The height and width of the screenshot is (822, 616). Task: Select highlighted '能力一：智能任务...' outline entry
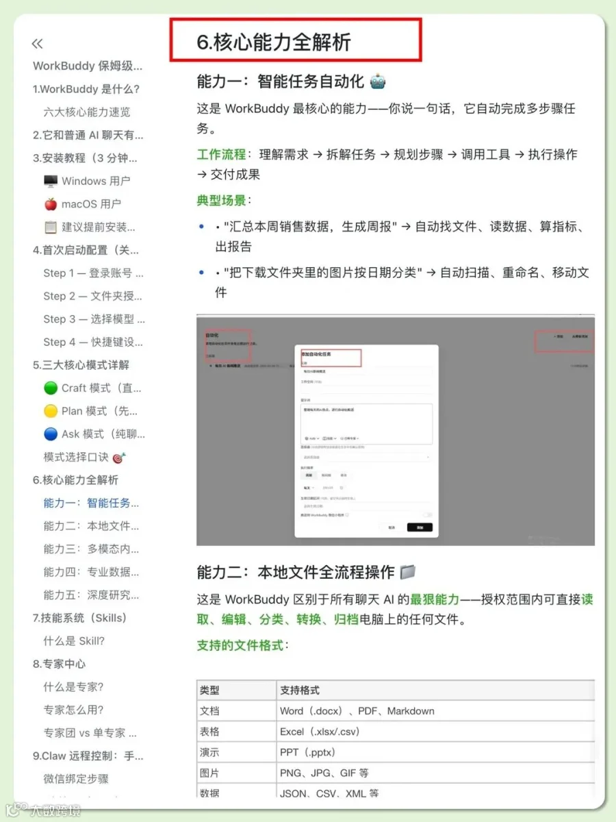coord(92,503)
